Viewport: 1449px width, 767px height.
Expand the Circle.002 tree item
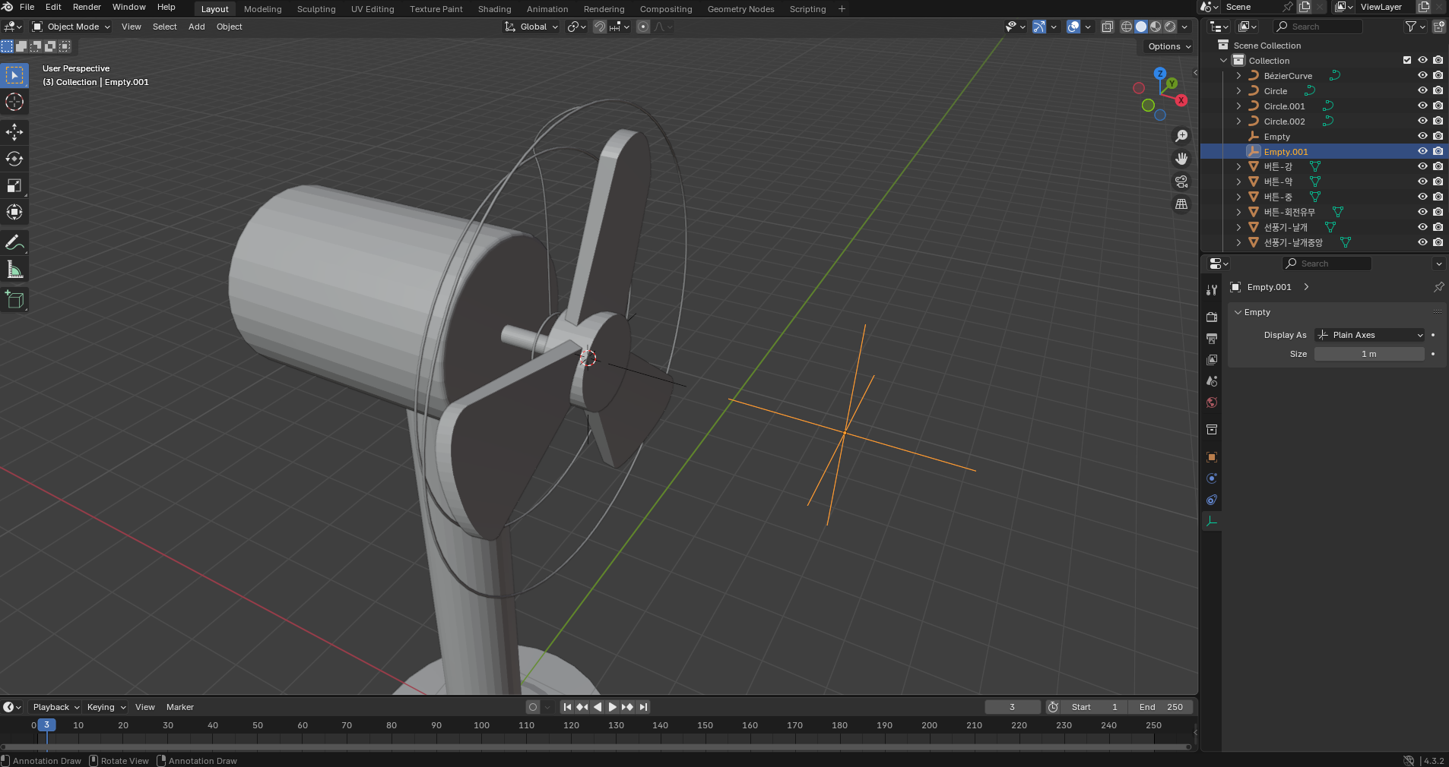click(1238, 122)
